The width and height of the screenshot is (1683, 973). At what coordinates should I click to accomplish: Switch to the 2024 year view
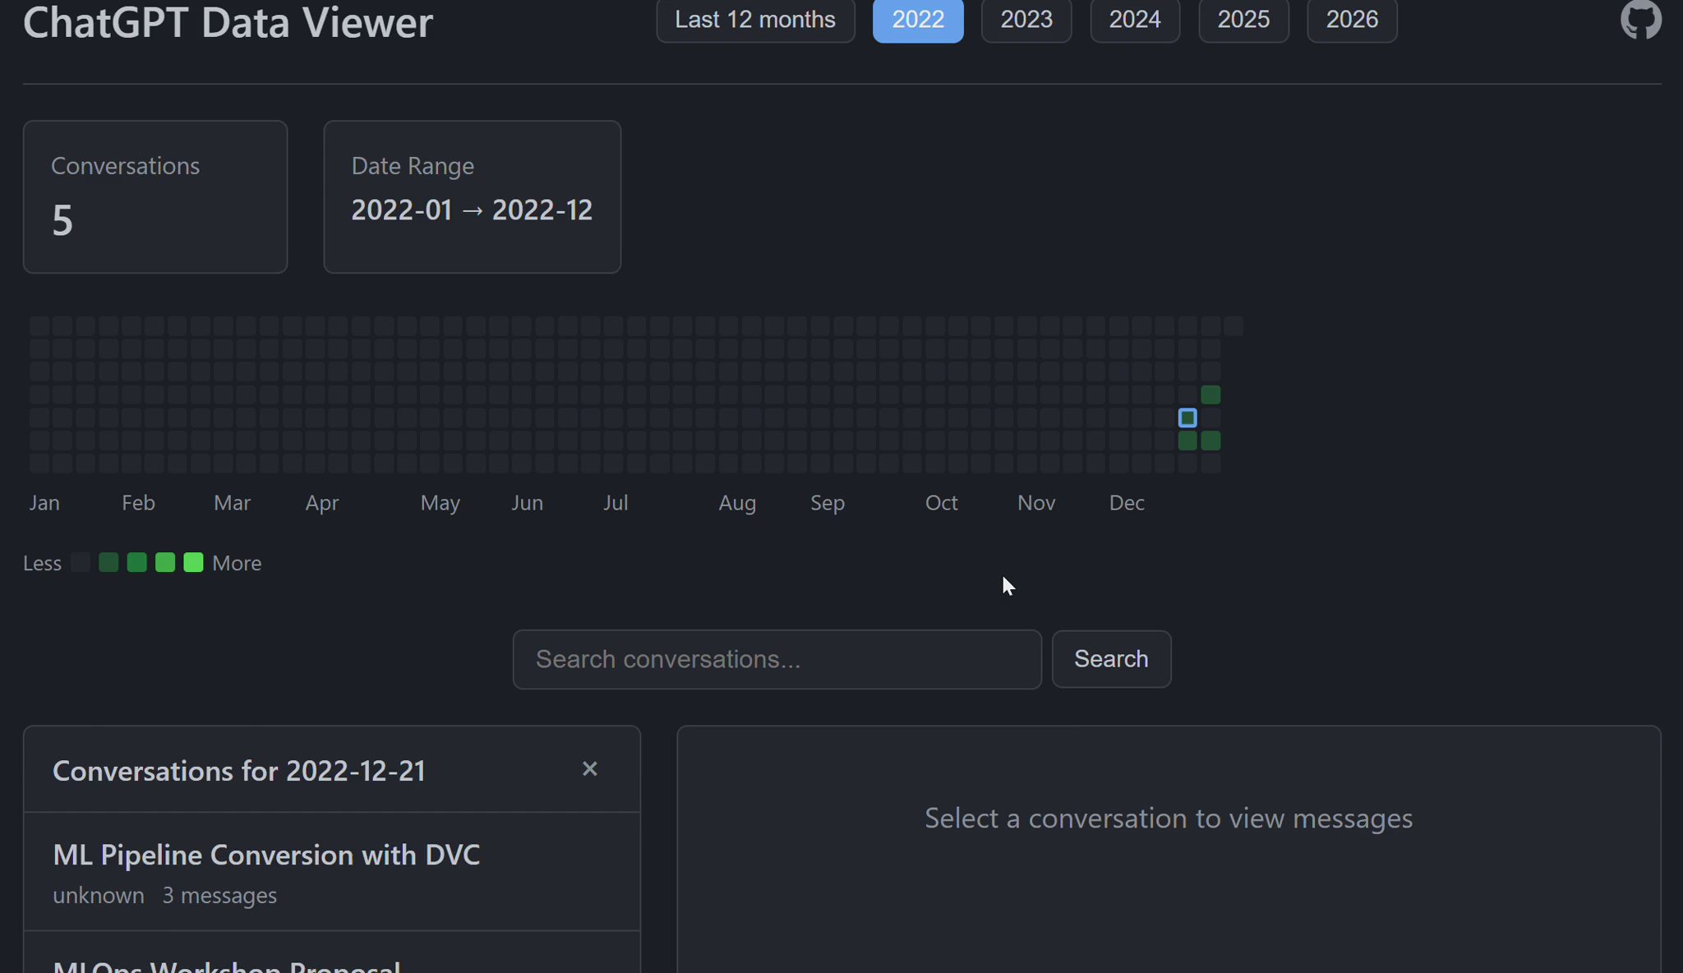coord(1135,20)
